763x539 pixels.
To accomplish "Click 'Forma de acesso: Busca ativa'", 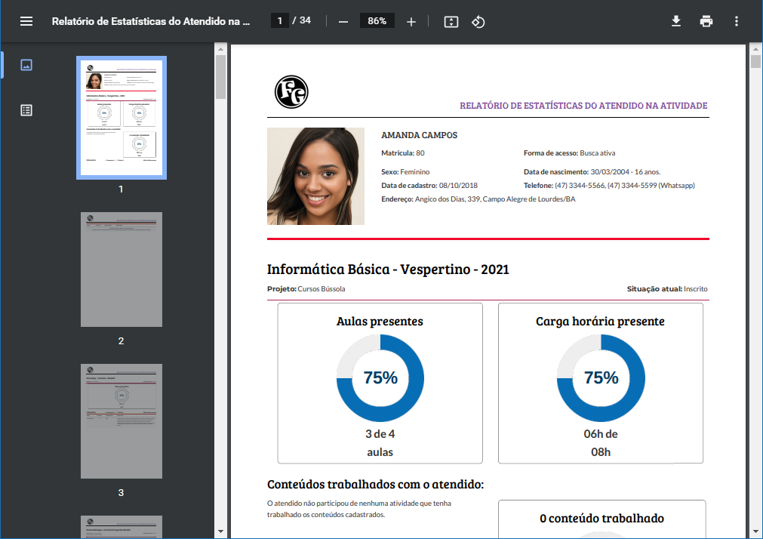I will (x=569, y=153).
